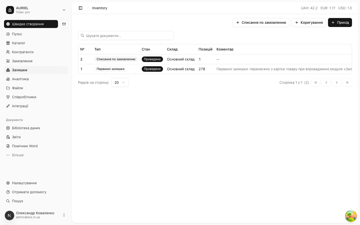360x225 pixels.
Task: Jump to first page double-chevron
Action: tap(316, 82)
